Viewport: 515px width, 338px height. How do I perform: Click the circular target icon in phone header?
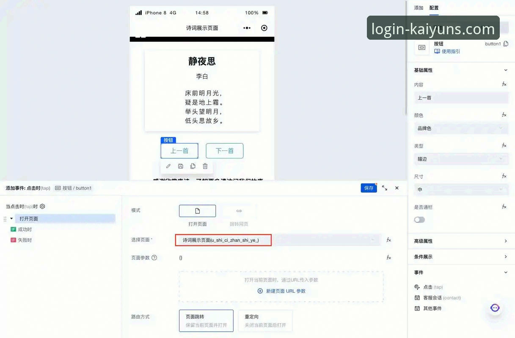tap(264, 28)
